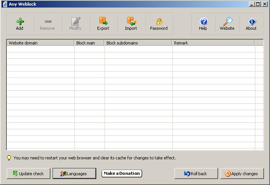
Task: Open Export from the toolbar
Action: (103, 21)
